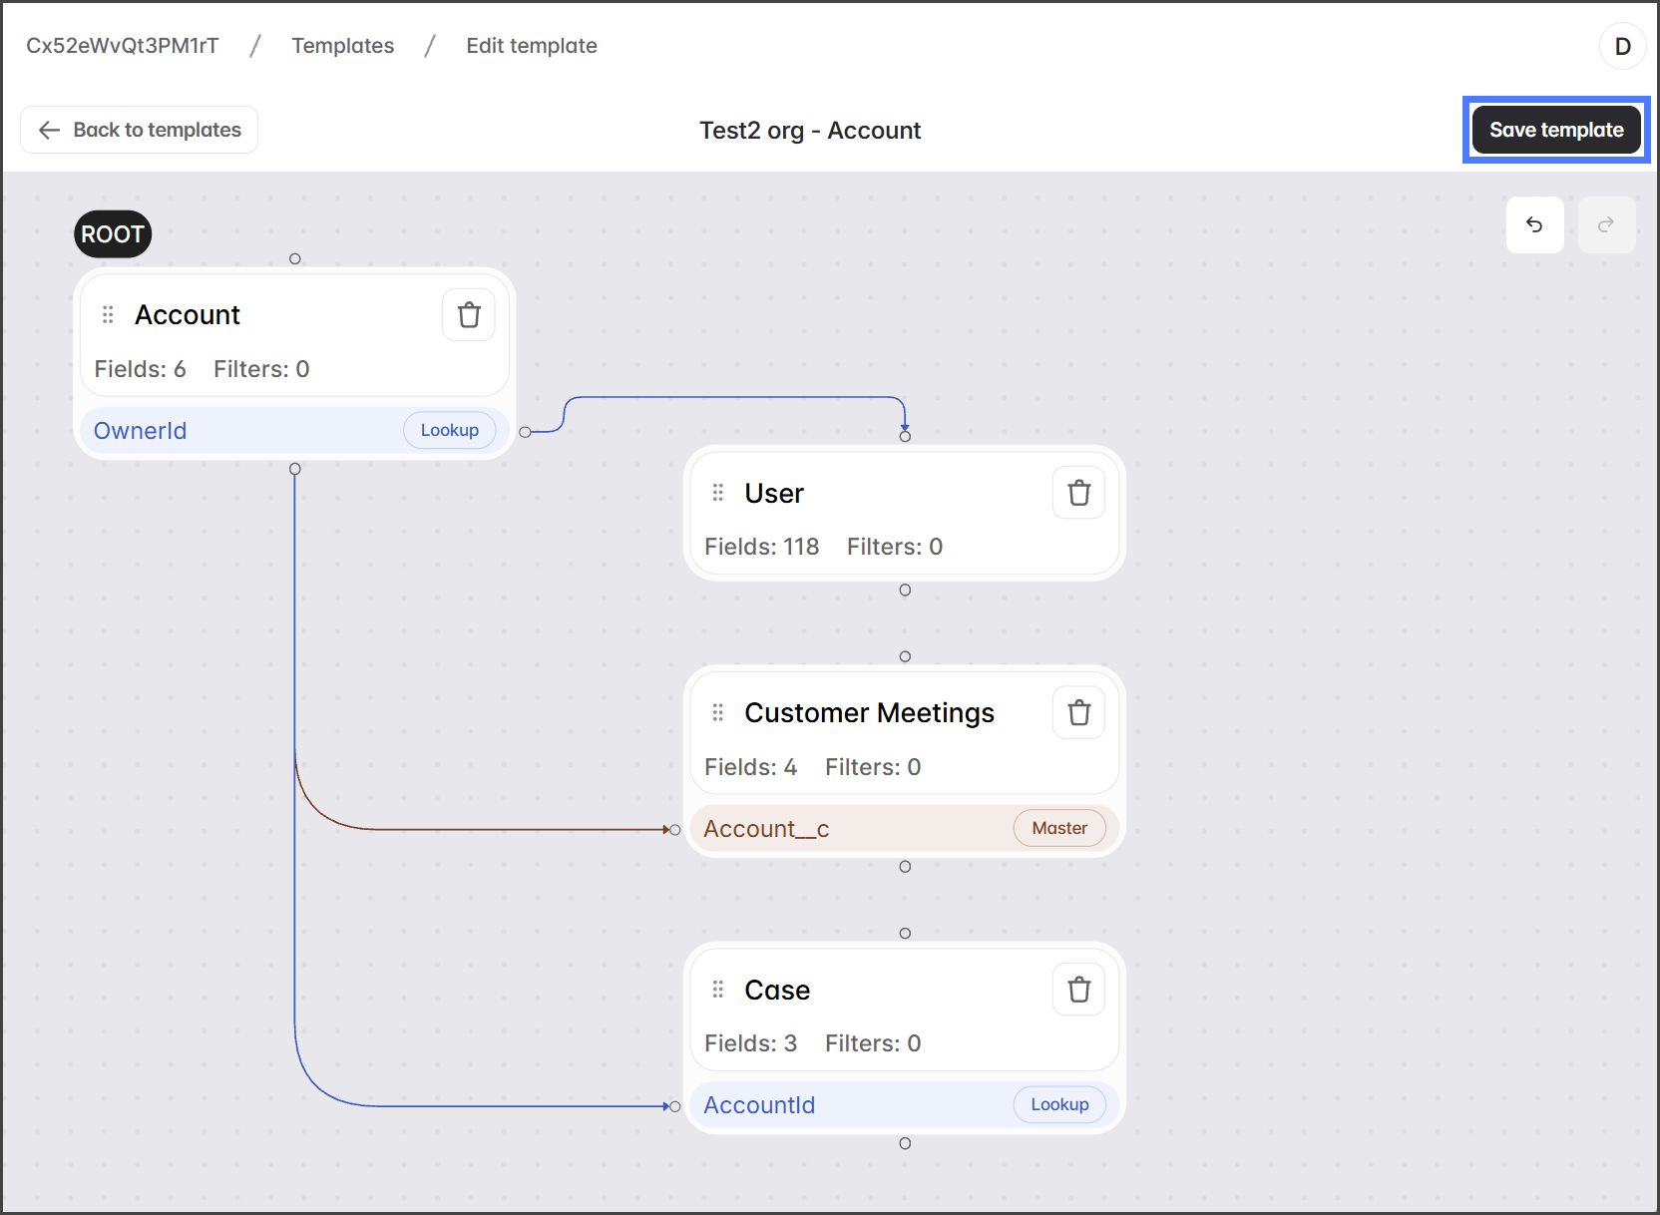The height and width of the screenshot is (1215, 1660).
Task: Delete the Case node using trash icon
Action: (x=1078, y=990)
